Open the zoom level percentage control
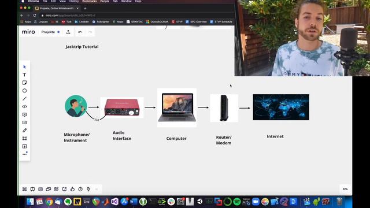Image resolution: width=370 pixels, height=208 pixels. click(x=345, y=189)
